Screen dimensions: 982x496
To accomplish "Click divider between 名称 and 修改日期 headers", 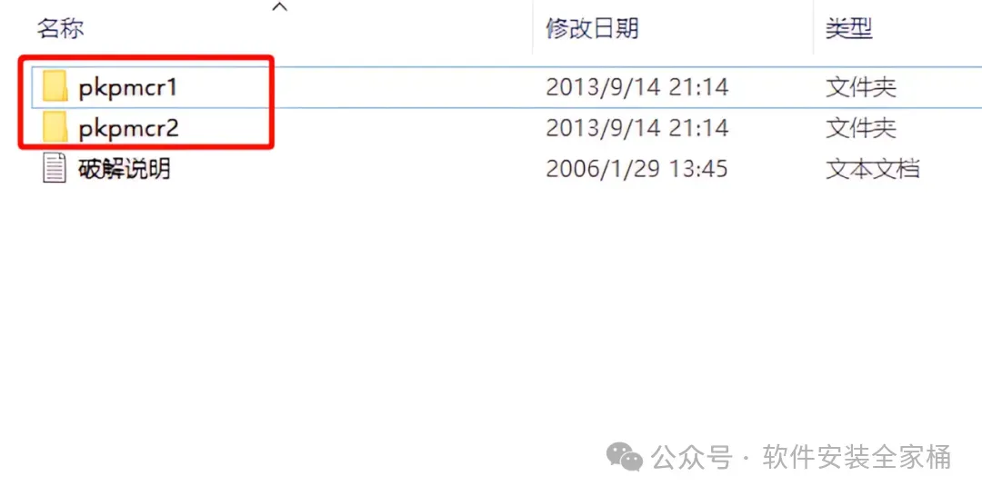I will 533,28.
